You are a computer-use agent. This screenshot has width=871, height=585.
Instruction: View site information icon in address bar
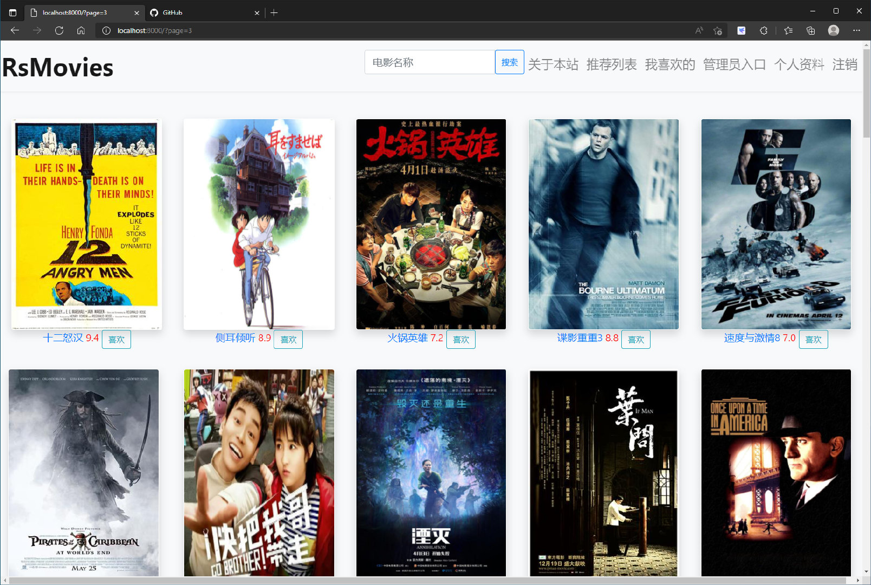(x=107, y=30)
